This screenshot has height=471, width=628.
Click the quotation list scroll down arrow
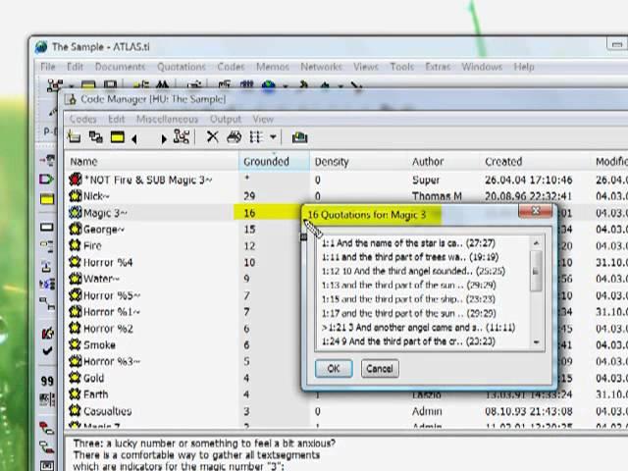click(537, 342)
